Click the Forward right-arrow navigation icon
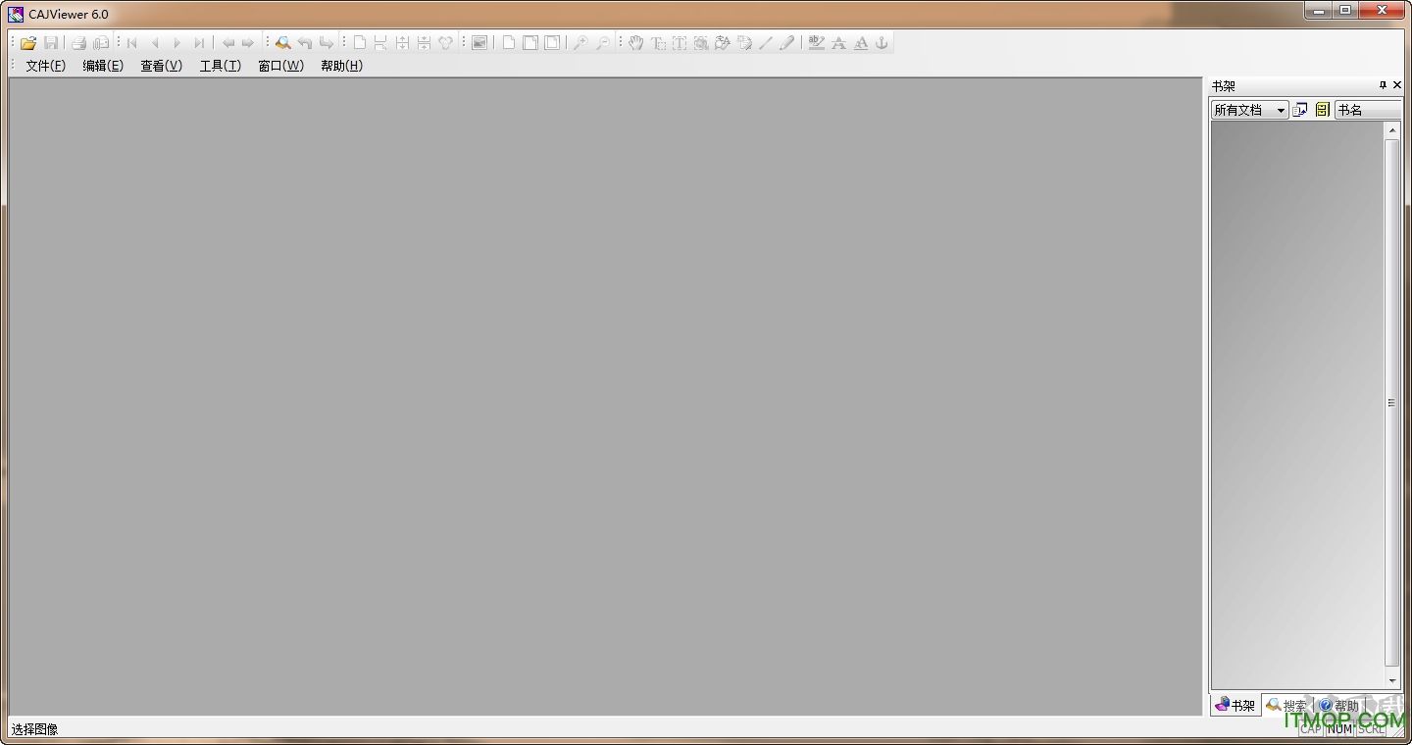Viewport: 1412px width, 745px height. [247, 43]
